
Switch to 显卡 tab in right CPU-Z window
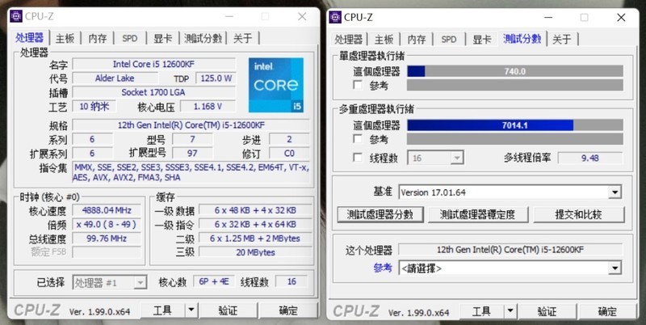(481, 39)
